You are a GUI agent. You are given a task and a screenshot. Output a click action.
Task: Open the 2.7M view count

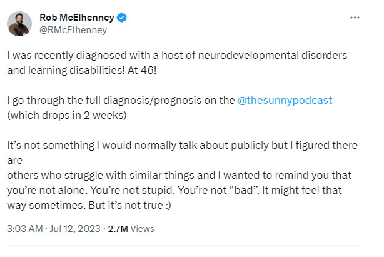(x=118, y=229)
